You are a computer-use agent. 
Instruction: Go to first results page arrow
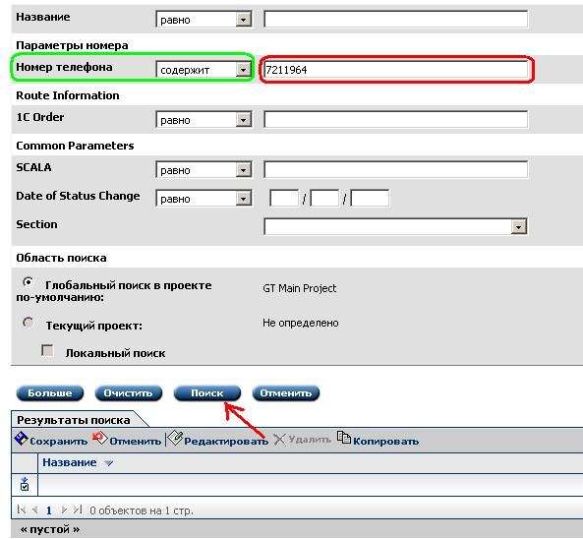pos(22,509)
